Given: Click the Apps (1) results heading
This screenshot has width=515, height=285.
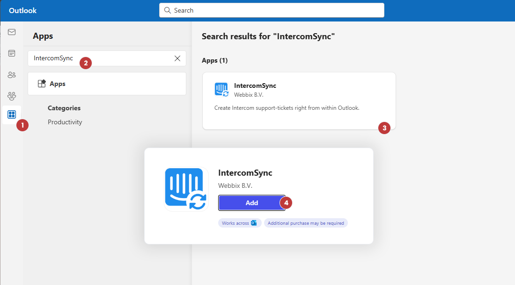Looking at the screenshot, I should tap(214, 60).
